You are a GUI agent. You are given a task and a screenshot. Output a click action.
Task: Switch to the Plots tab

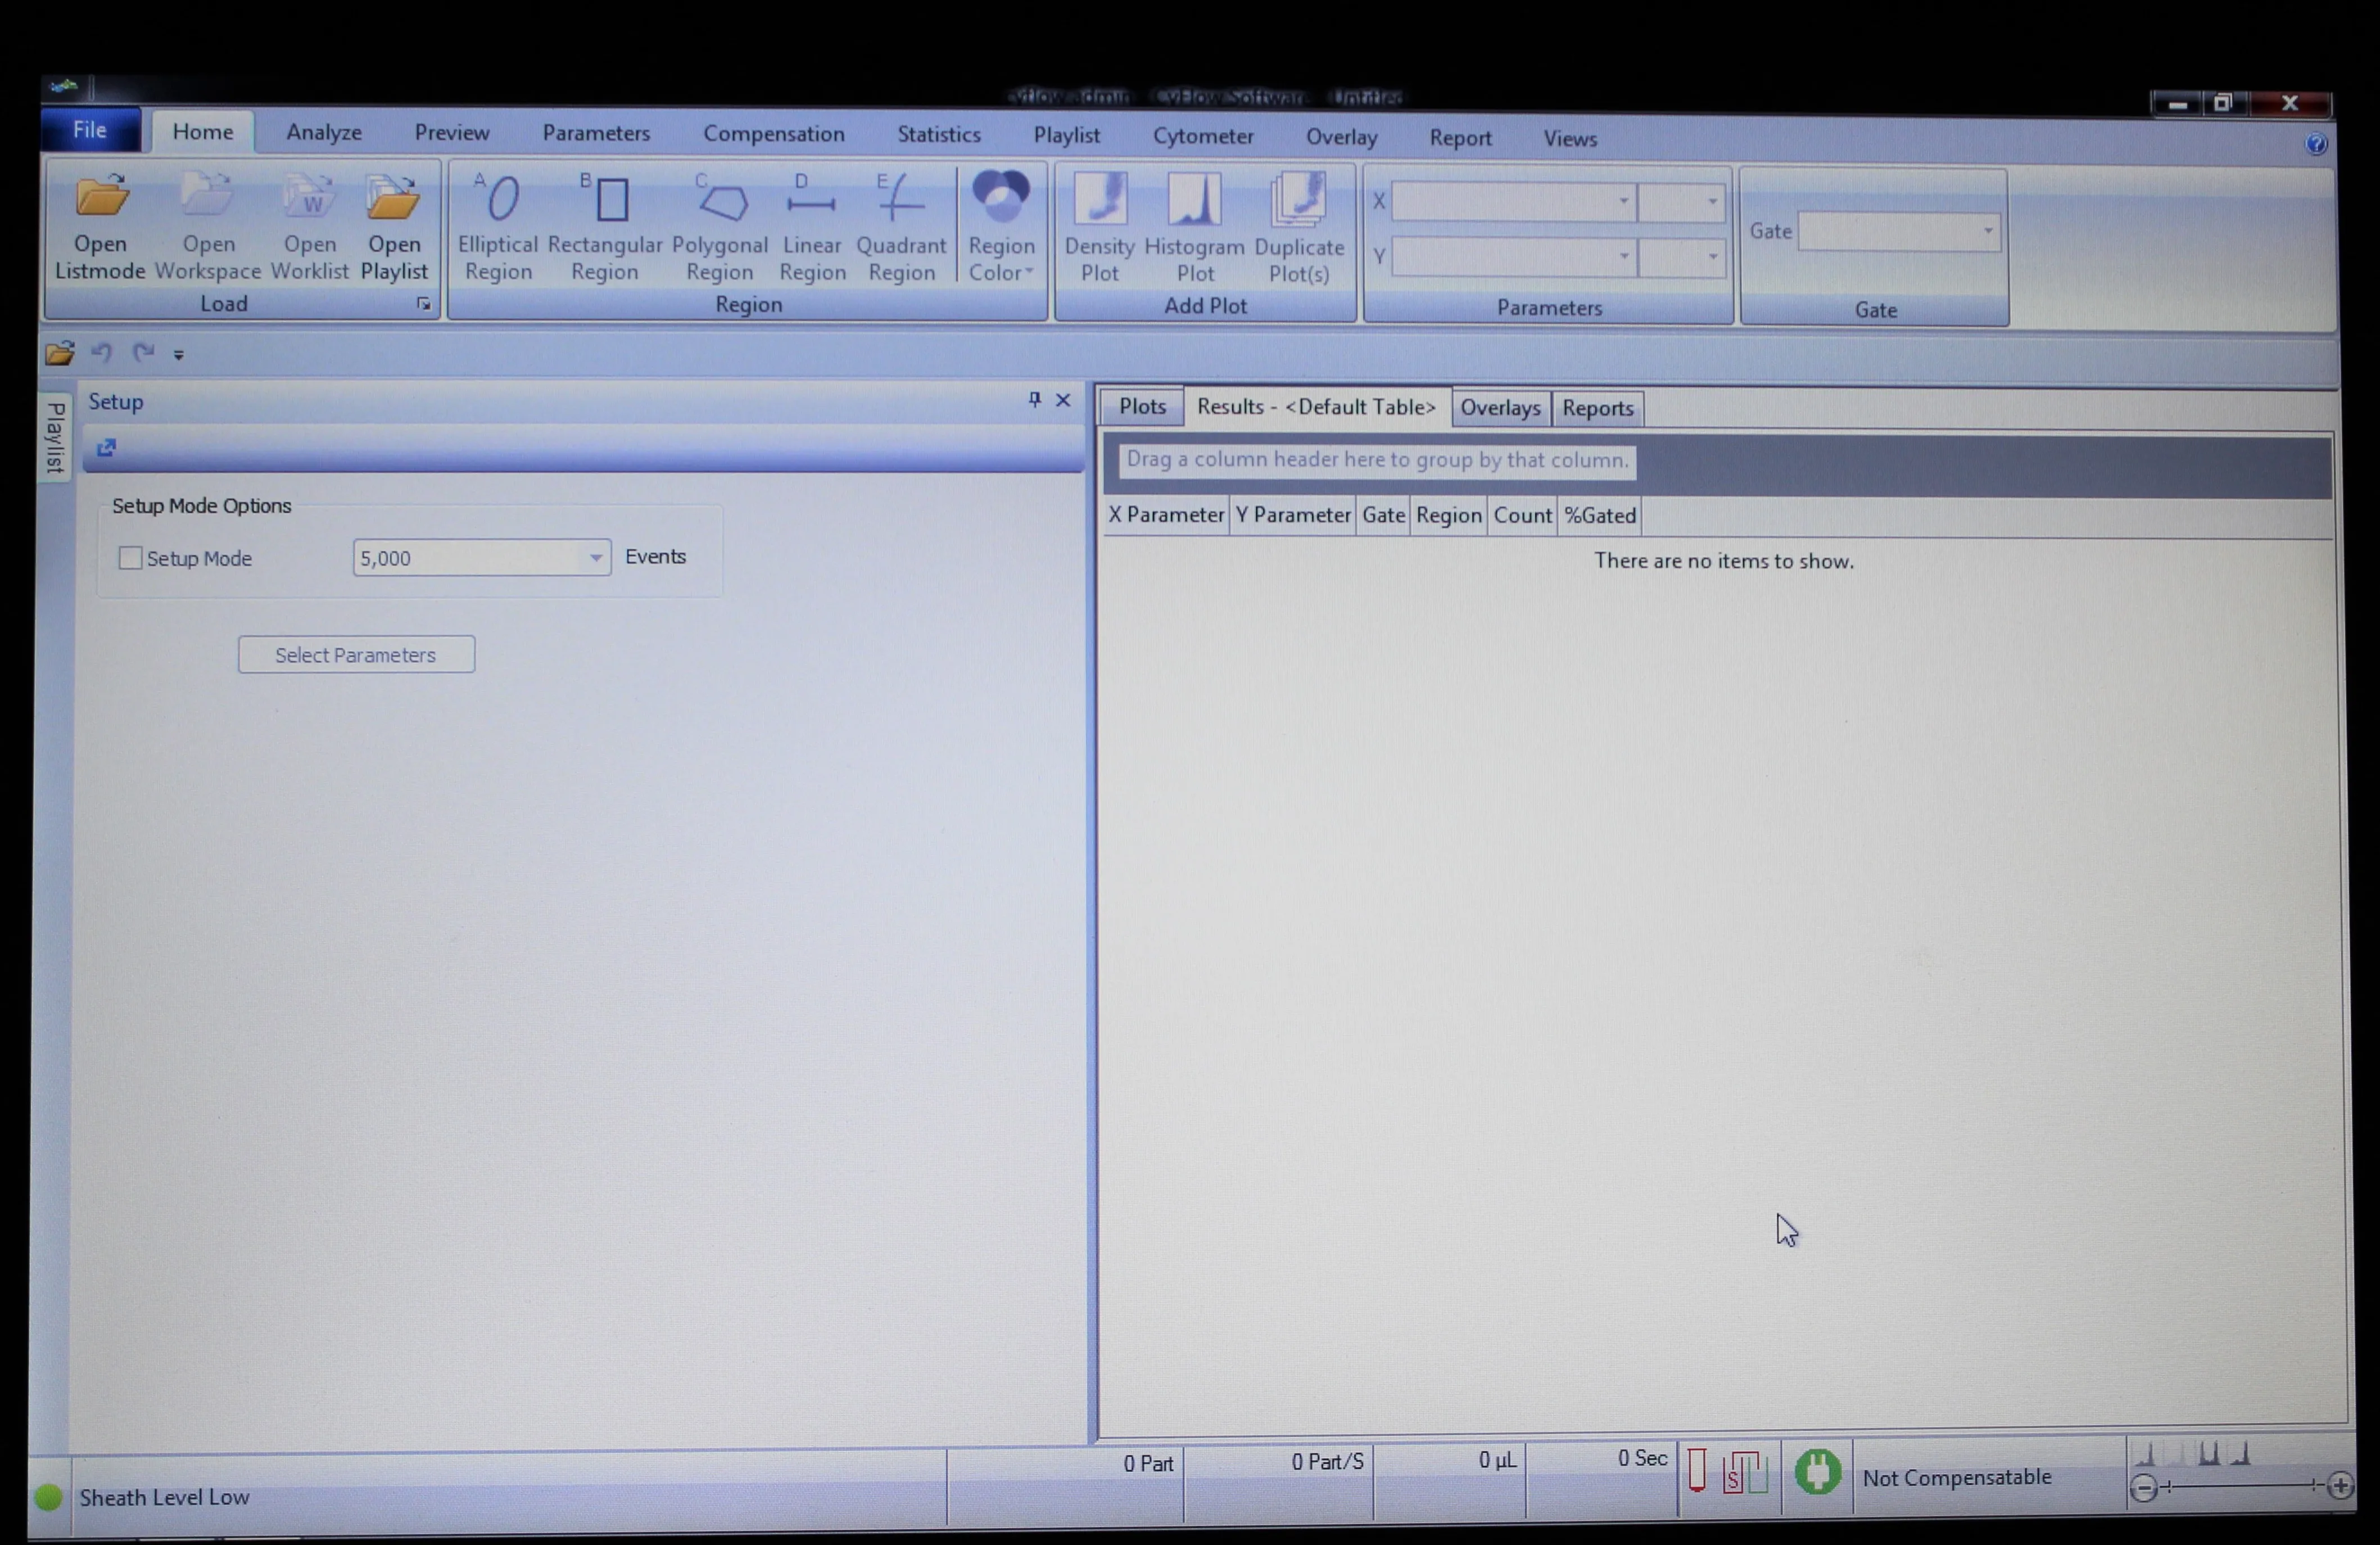(1142, 407)
